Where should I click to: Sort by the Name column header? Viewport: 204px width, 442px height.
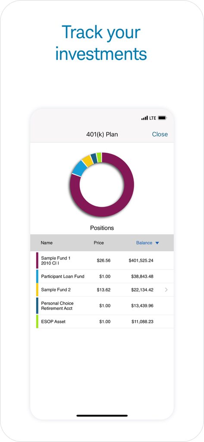47,243
